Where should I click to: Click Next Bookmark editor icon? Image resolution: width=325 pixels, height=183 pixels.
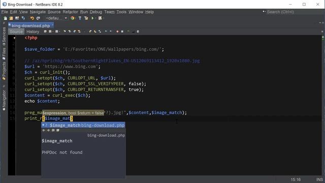point(95,32)
